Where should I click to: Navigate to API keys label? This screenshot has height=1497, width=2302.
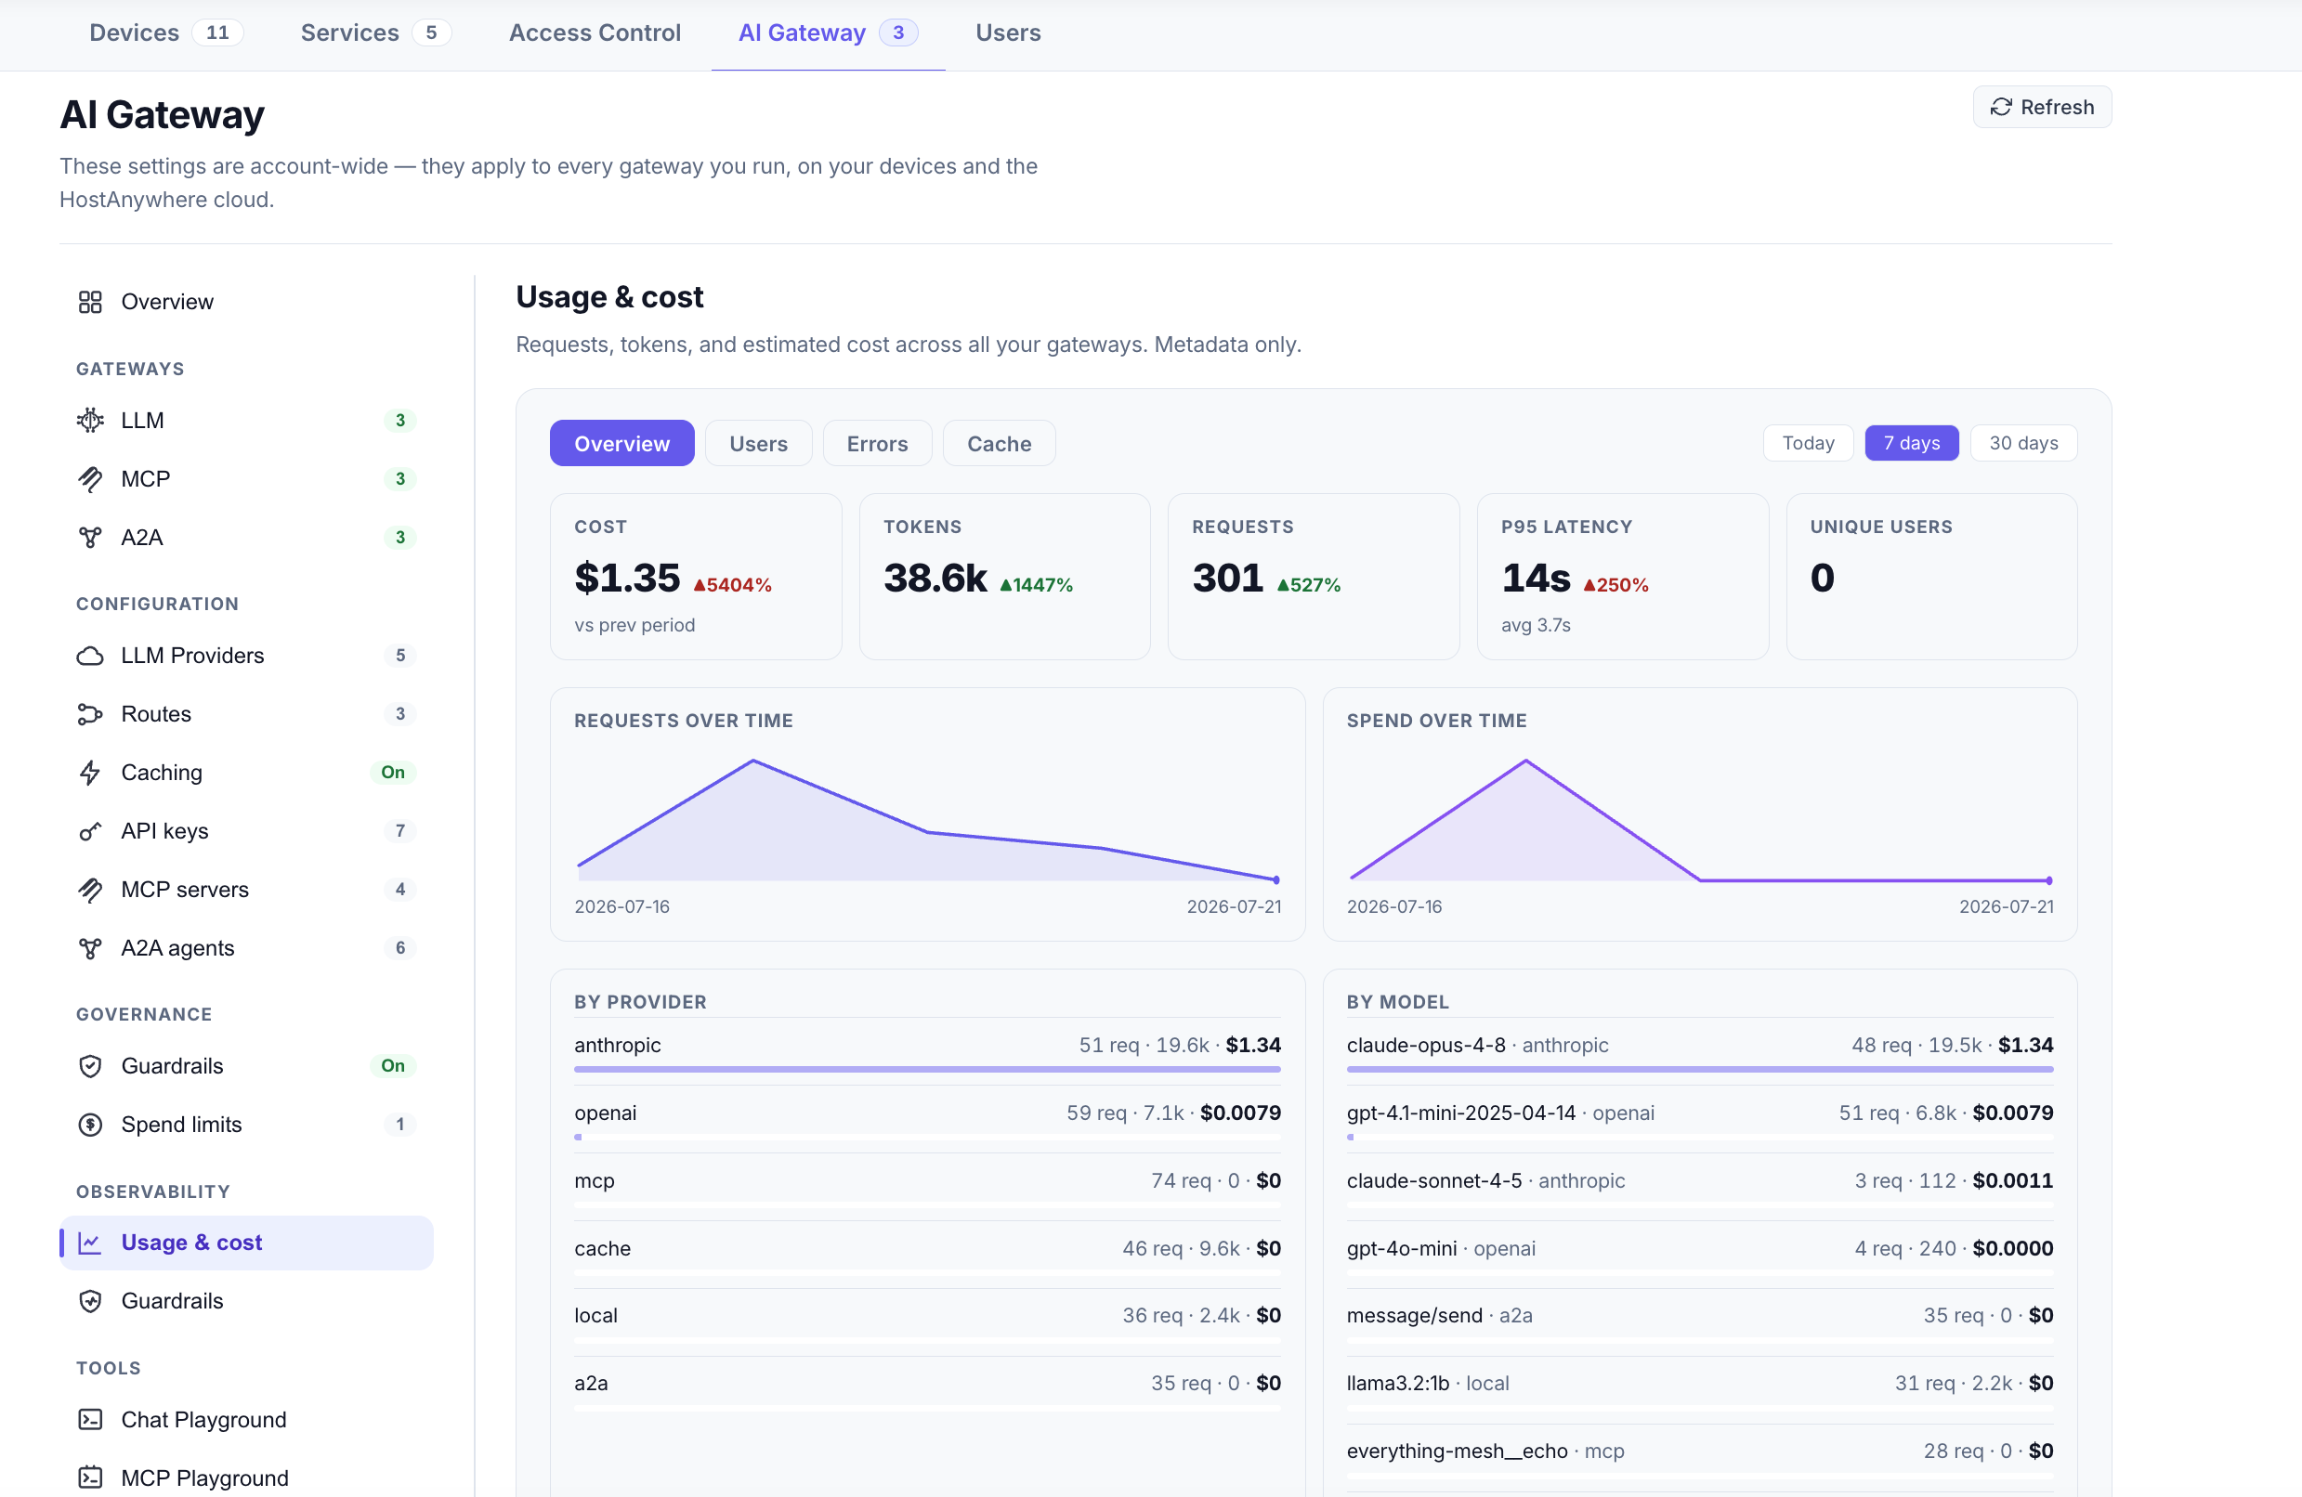[164, 831]
